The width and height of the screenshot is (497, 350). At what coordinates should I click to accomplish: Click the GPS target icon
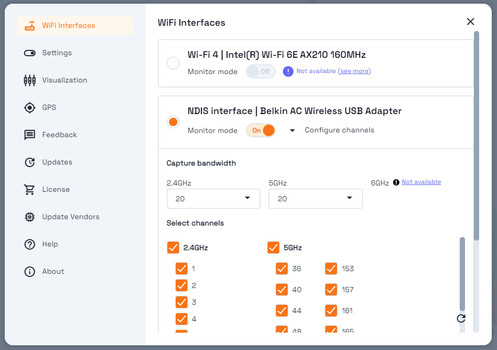click(30, 108)
